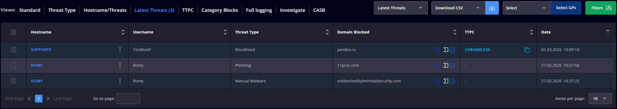Open the Filters panel

click(x=600, y=8)
